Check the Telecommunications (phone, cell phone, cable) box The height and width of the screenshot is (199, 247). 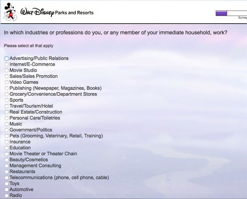pyautogui.click(x=7, y=178)
